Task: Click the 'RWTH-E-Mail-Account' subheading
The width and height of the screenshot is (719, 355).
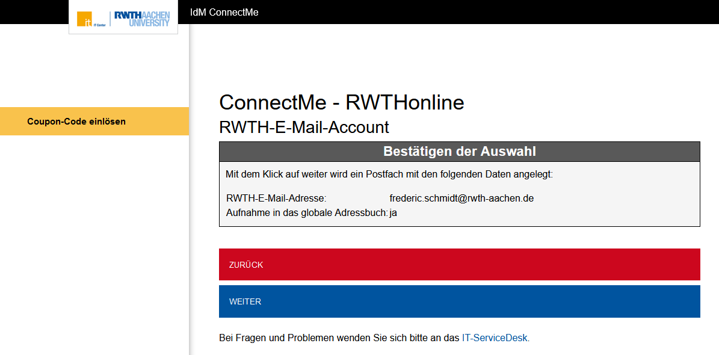Action: click(304, 127)
